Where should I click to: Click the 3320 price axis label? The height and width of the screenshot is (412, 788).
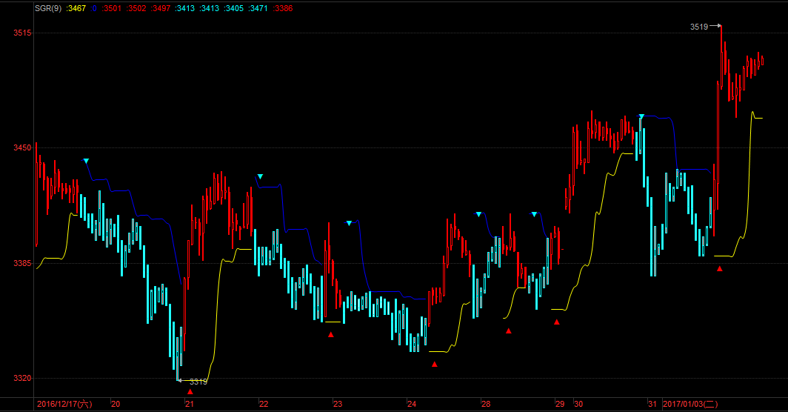22,379
